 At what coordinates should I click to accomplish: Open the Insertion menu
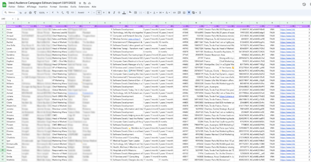coord(43,7)
